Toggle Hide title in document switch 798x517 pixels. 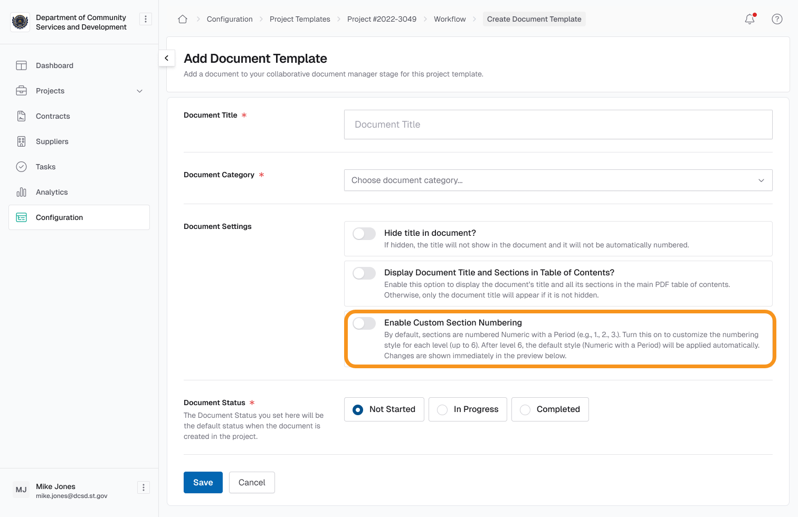364,234
